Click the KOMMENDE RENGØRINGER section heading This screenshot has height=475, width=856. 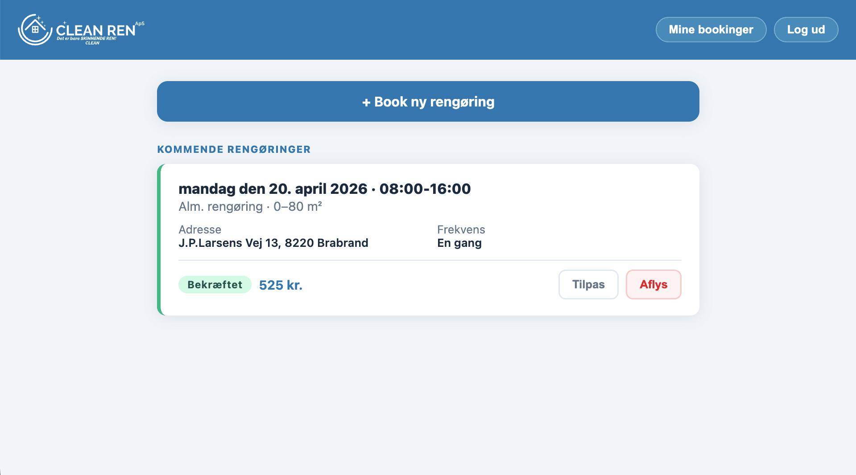pyautogui.click(x=234, y=149)
